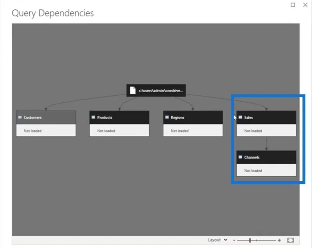Select the Sales query node

[266, 124]
